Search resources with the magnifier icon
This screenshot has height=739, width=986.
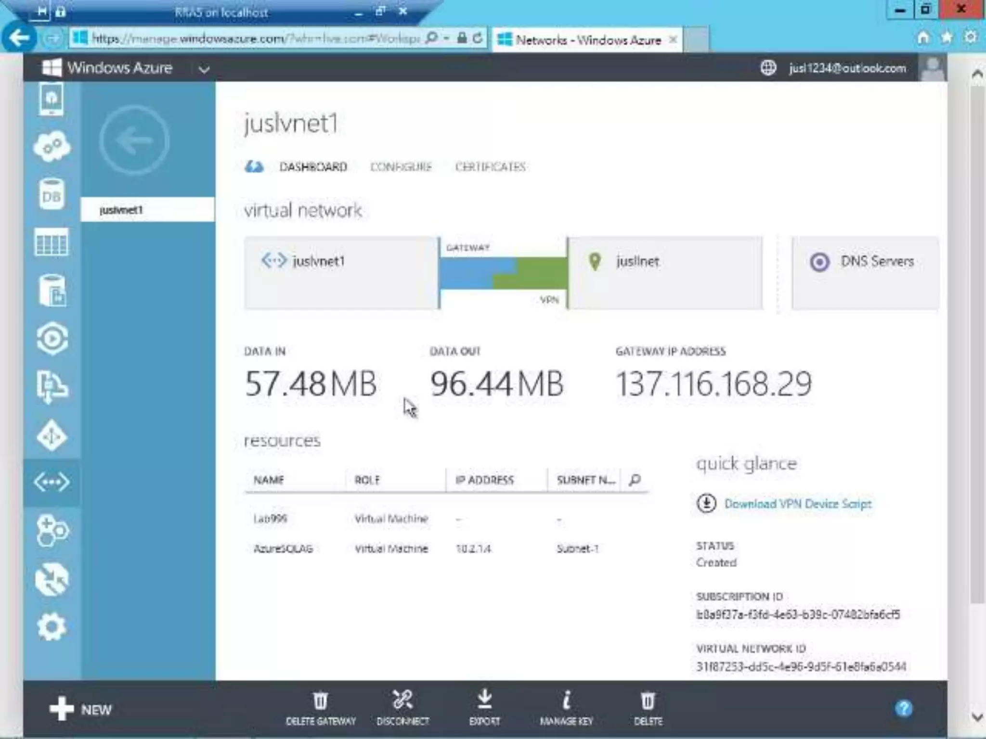click(x=635, y=480)
